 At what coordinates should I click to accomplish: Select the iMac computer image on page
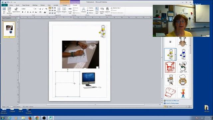tap(91, 81)
